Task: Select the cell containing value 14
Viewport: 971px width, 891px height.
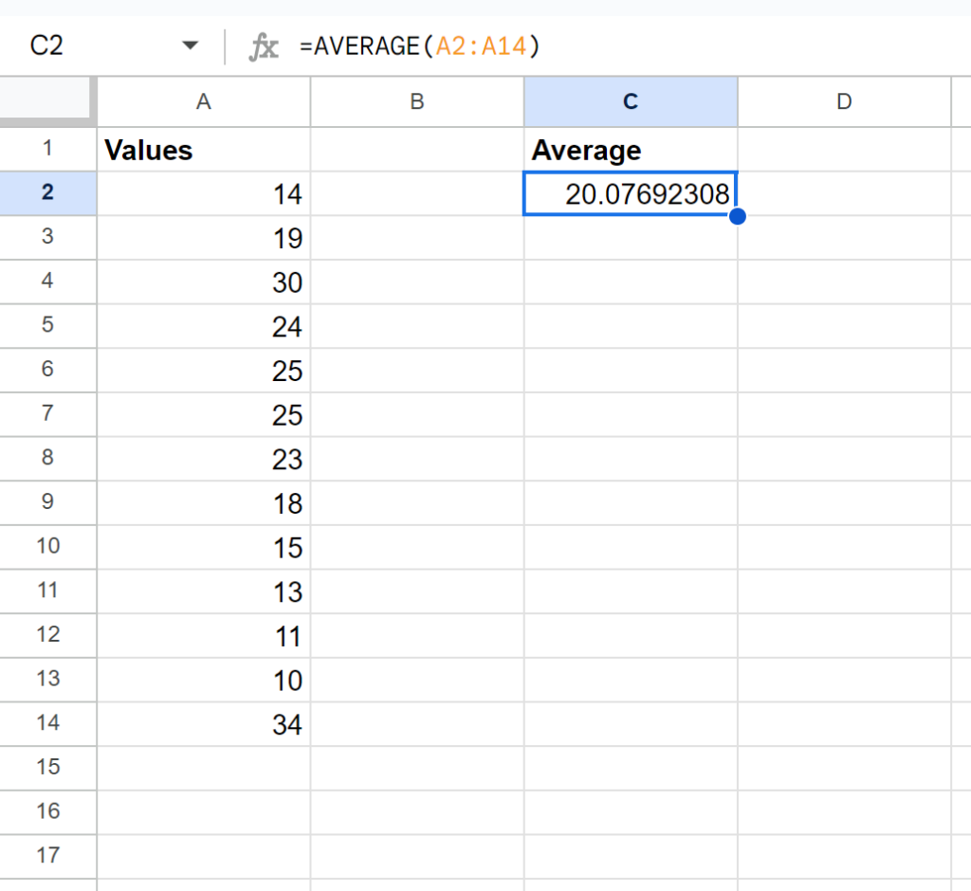Action: click(203, 193)
